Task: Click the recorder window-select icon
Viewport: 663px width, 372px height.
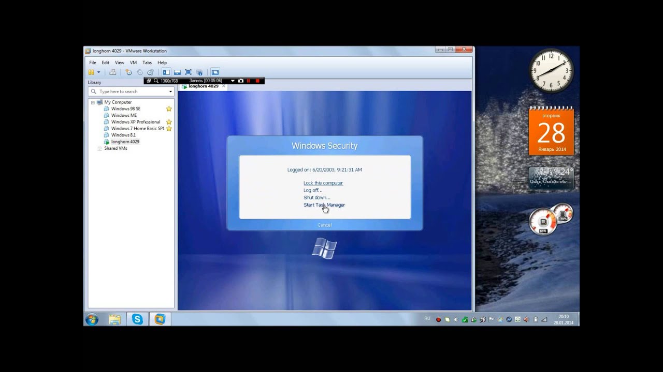Action: coord(149,81)
